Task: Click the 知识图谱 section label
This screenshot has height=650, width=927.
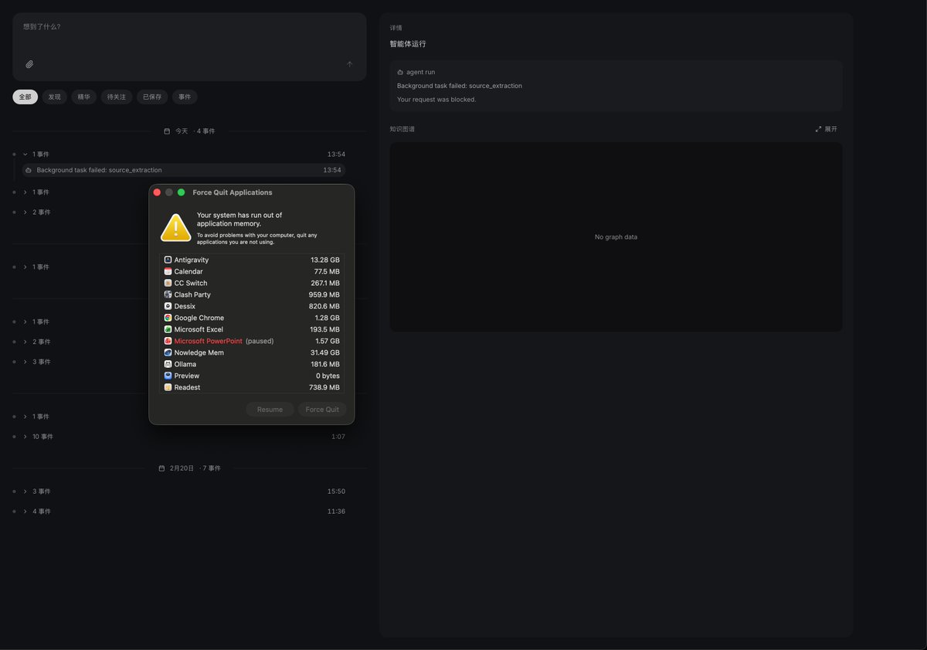Action: (x=402, y=129)
